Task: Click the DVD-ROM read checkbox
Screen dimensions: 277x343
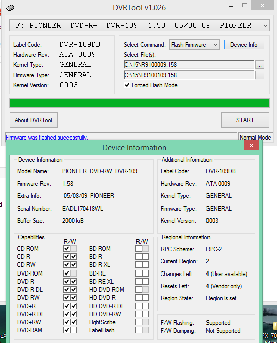Action: [67, 273]
